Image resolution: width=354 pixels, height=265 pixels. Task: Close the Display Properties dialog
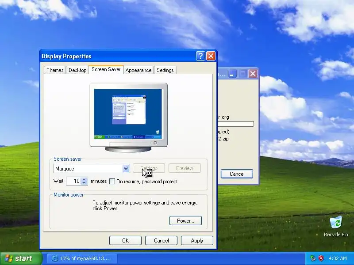(x=211, y=56)
